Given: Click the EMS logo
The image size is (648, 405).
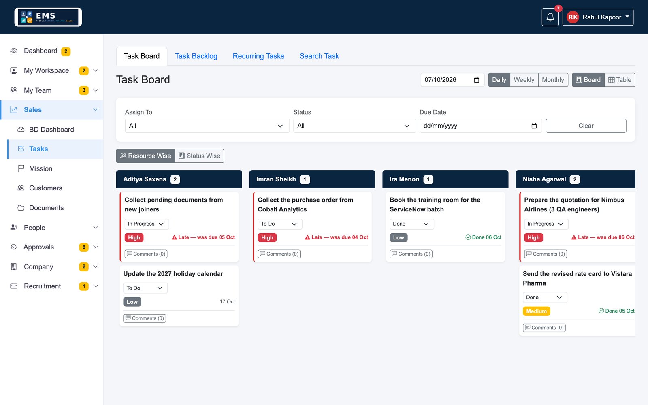Looking at the screenshot, I should coord(48,17).
